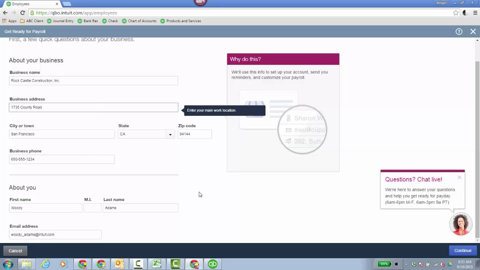Show hidden system tray icons

point(406,264)
